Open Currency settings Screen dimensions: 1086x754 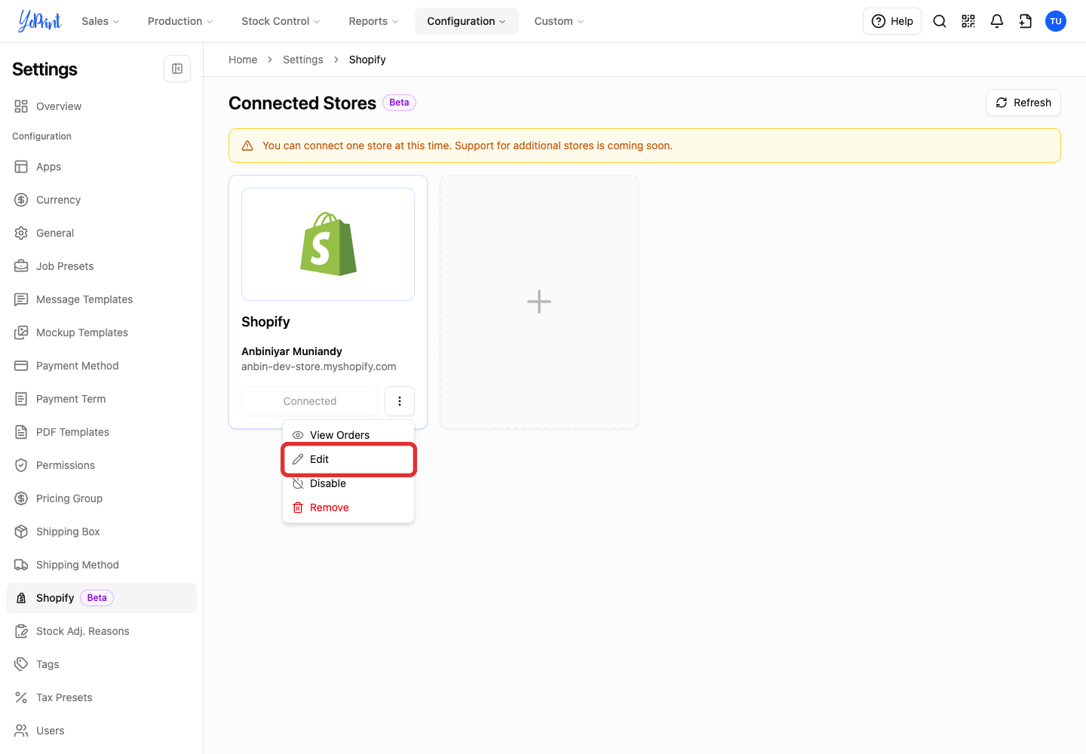101,200
